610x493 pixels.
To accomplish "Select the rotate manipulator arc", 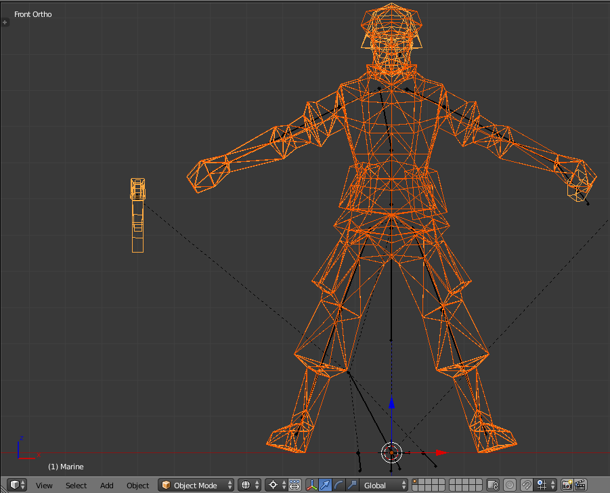I will 339,486.
